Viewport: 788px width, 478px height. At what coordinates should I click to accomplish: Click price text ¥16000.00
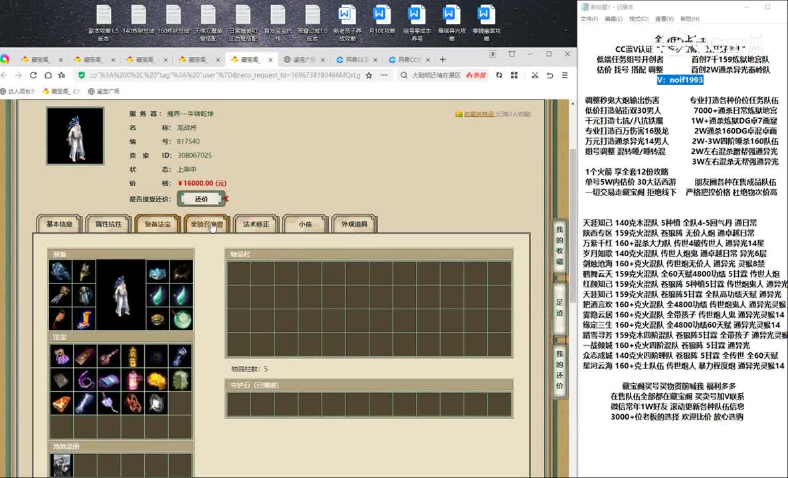point(202,183)
